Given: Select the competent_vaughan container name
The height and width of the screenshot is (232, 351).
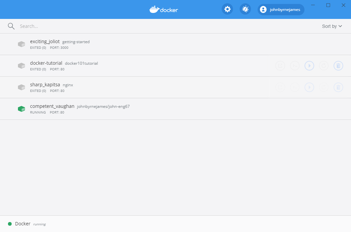Looking at the screenshot, I should (52, 106).
